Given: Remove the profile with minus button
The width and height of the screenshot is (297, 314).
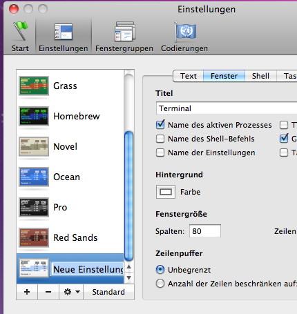Looking at the screenshot, I should click(48, 292).
